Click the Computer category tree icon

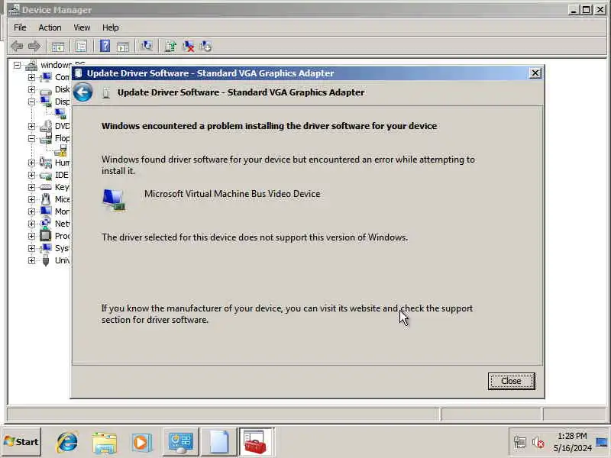46,77
